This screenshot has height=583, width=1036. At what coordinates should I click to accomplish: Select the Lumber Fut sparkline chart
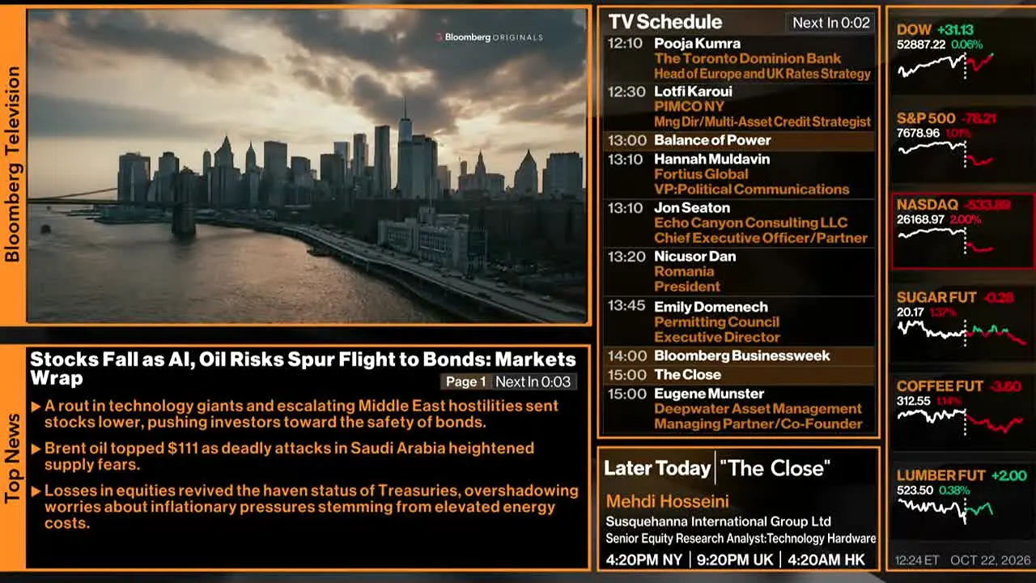click(945, 509)
